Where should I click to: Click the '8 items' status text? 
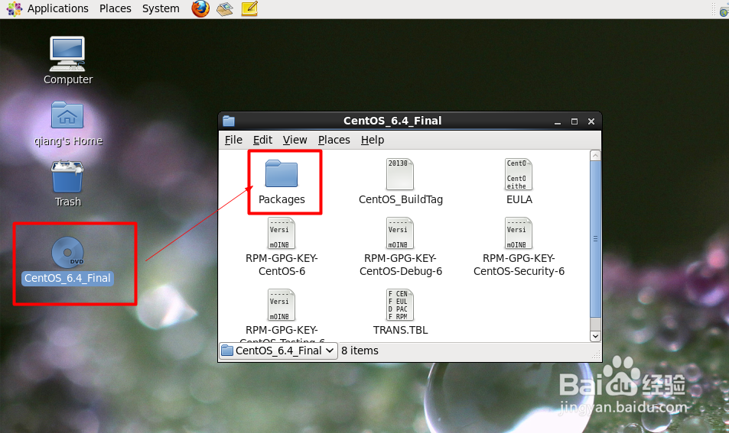coord(360,351)
